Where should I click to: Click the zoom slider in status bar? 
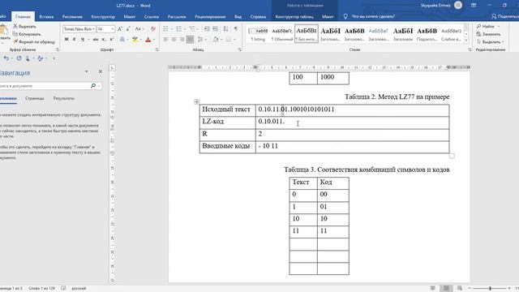pyautogui.click(x=490, y=289)
